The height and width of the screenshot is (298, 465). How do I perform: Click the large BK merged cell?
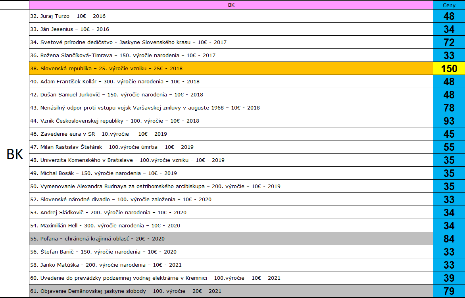(x=15, y=154)
